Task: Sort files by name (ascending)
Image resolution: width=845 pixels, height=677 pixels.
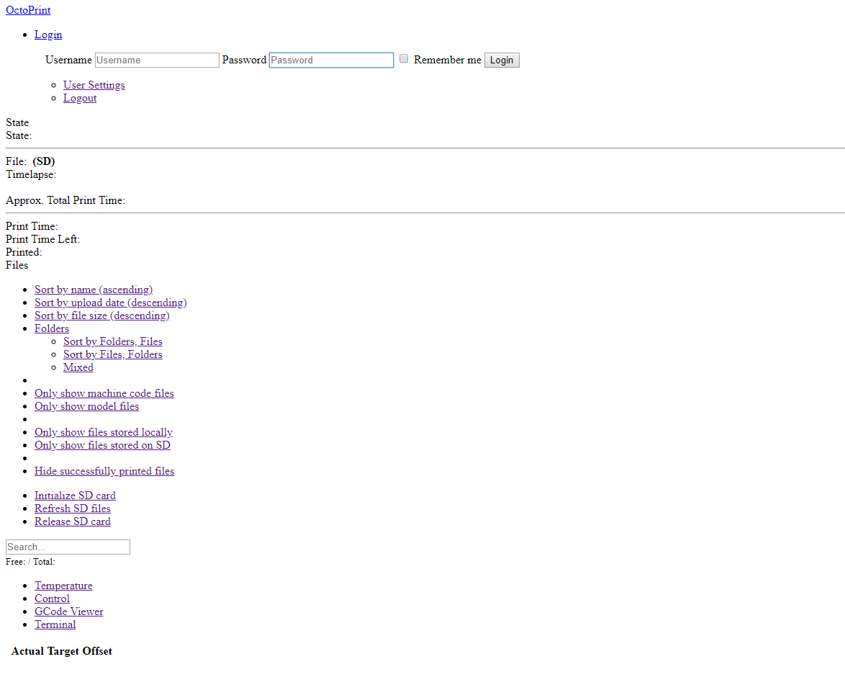Action: point(94,290)
